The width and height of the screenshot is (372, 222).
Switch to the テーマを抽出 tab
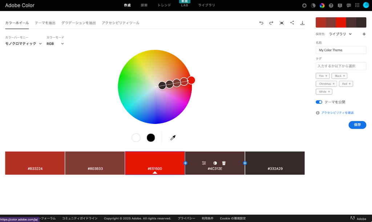tap(45, 23)
